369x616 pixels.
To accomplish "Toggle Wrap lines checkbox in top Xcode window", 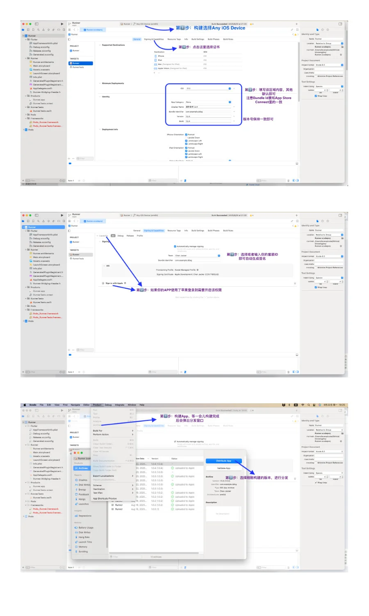I will pyautogui.click(x=316, y=96).
